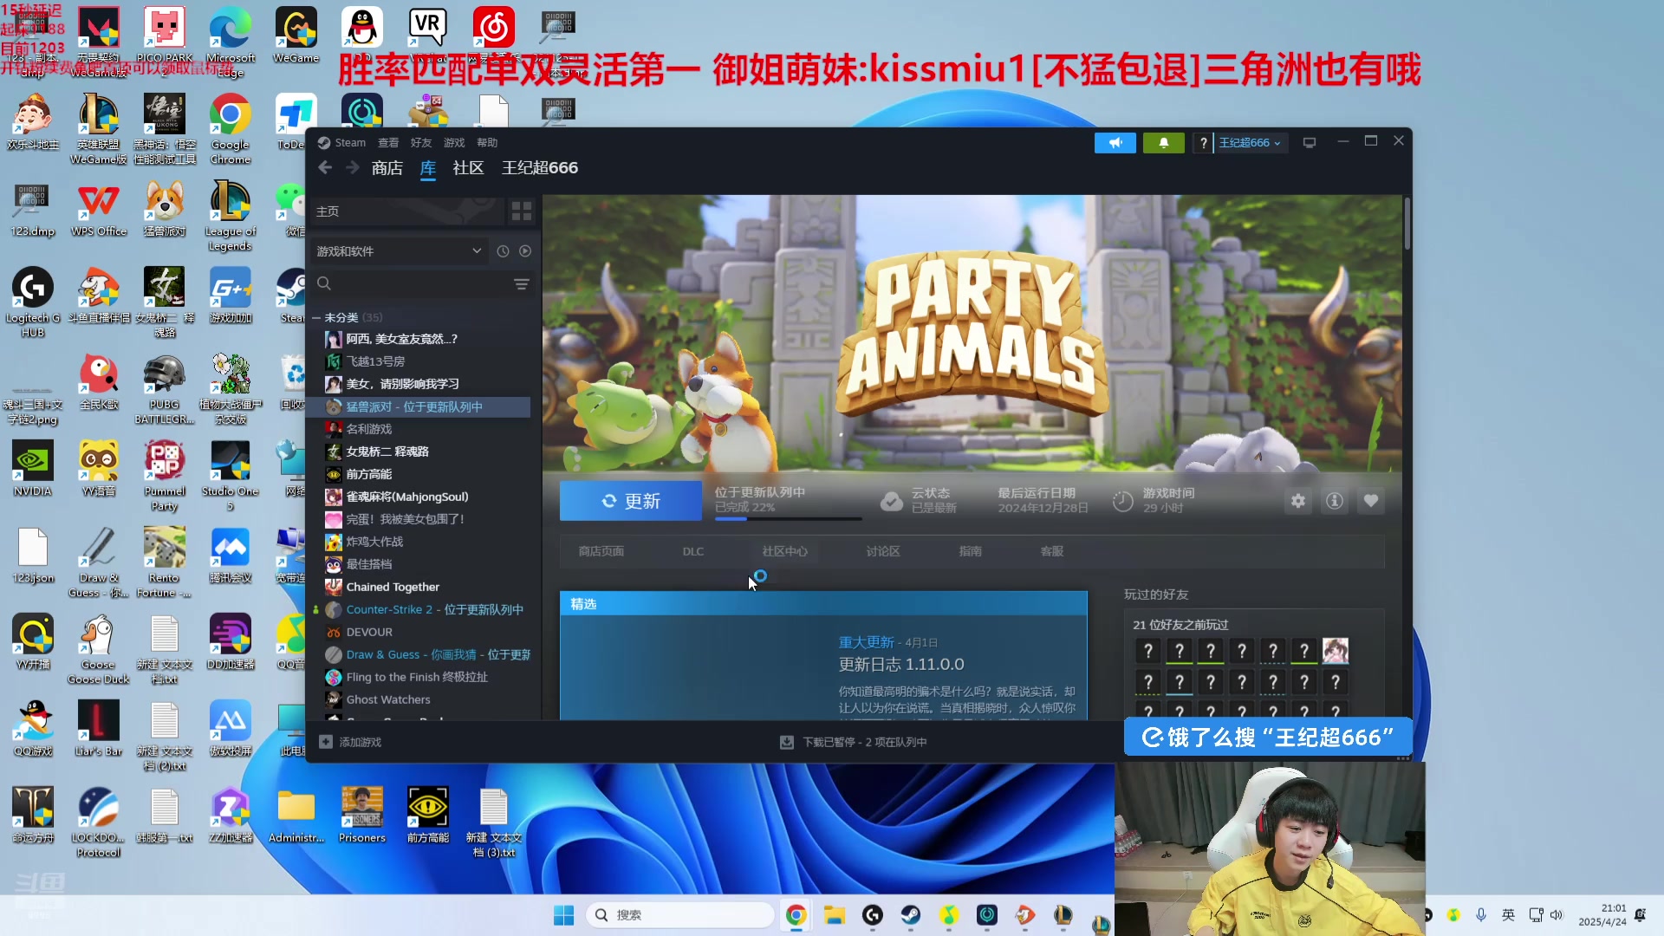Click the blue 更新 button

point(630,501)
